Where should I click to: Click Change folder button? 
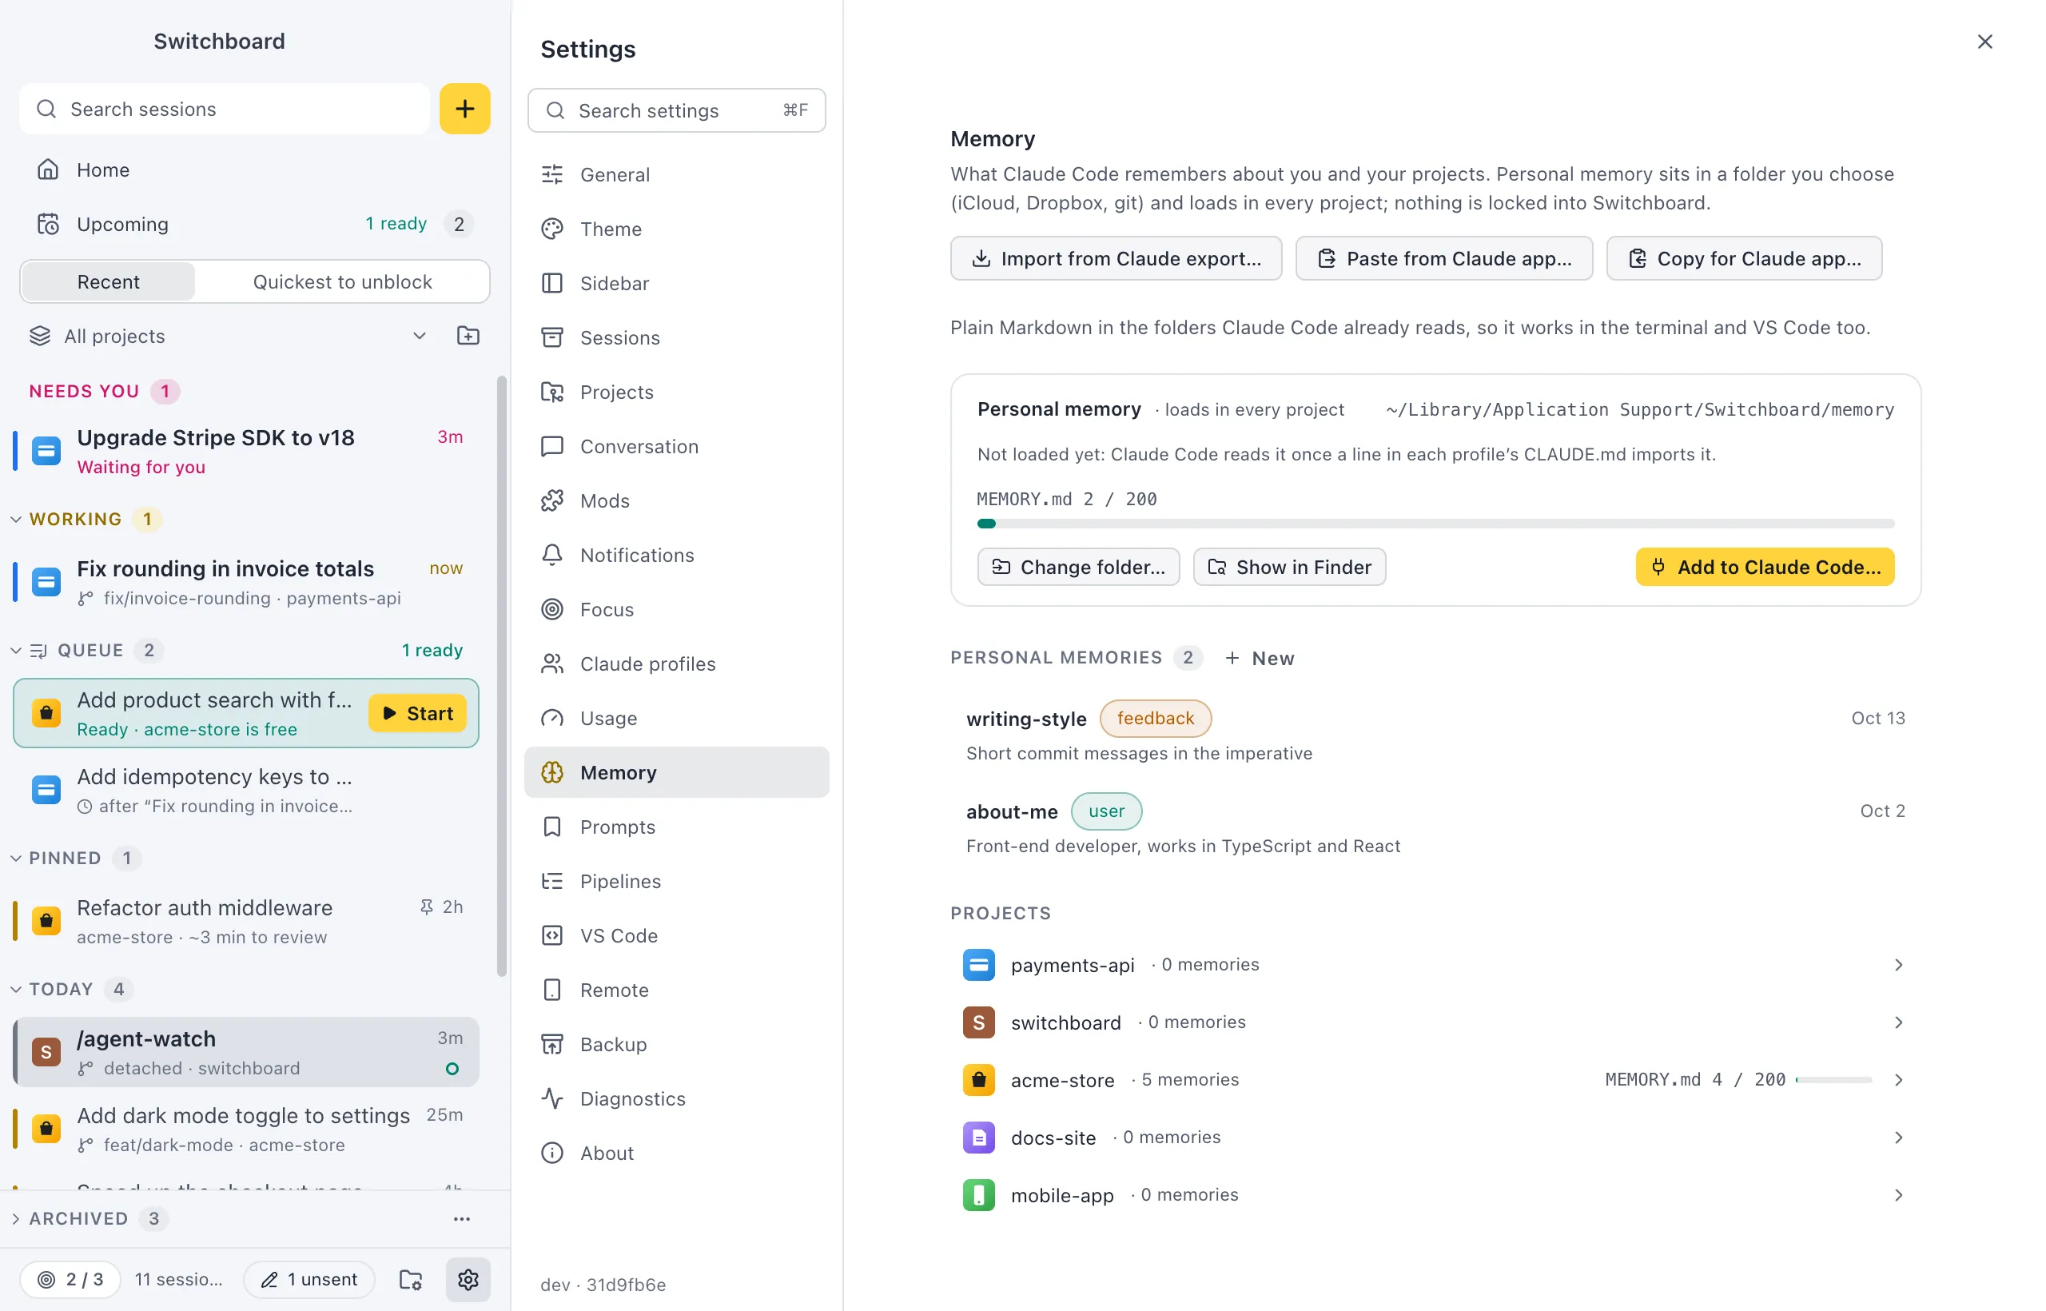[x=1078, y=566]
